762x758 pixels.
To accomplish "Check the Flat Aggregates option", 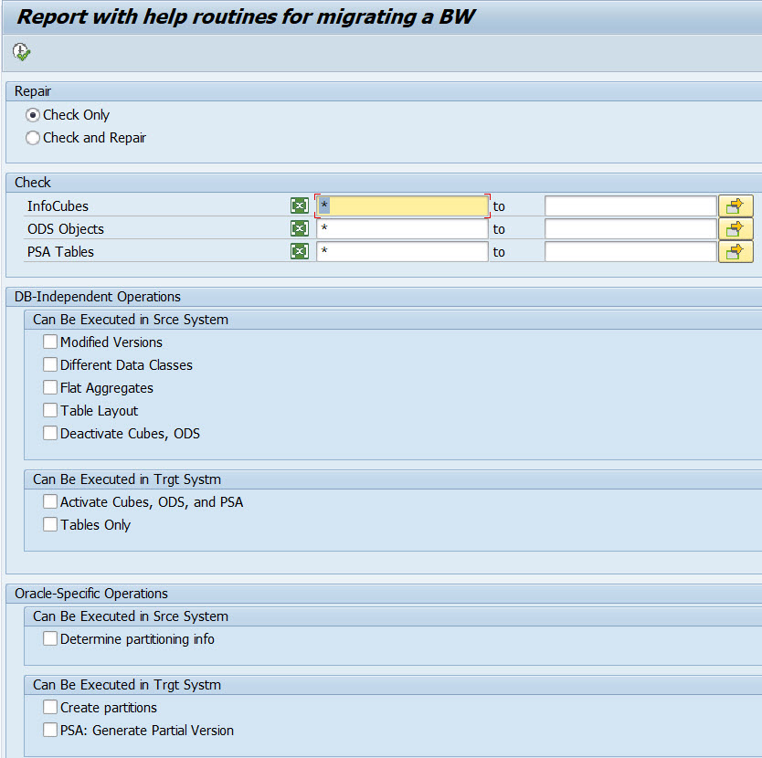I will (x=50, y=387).
